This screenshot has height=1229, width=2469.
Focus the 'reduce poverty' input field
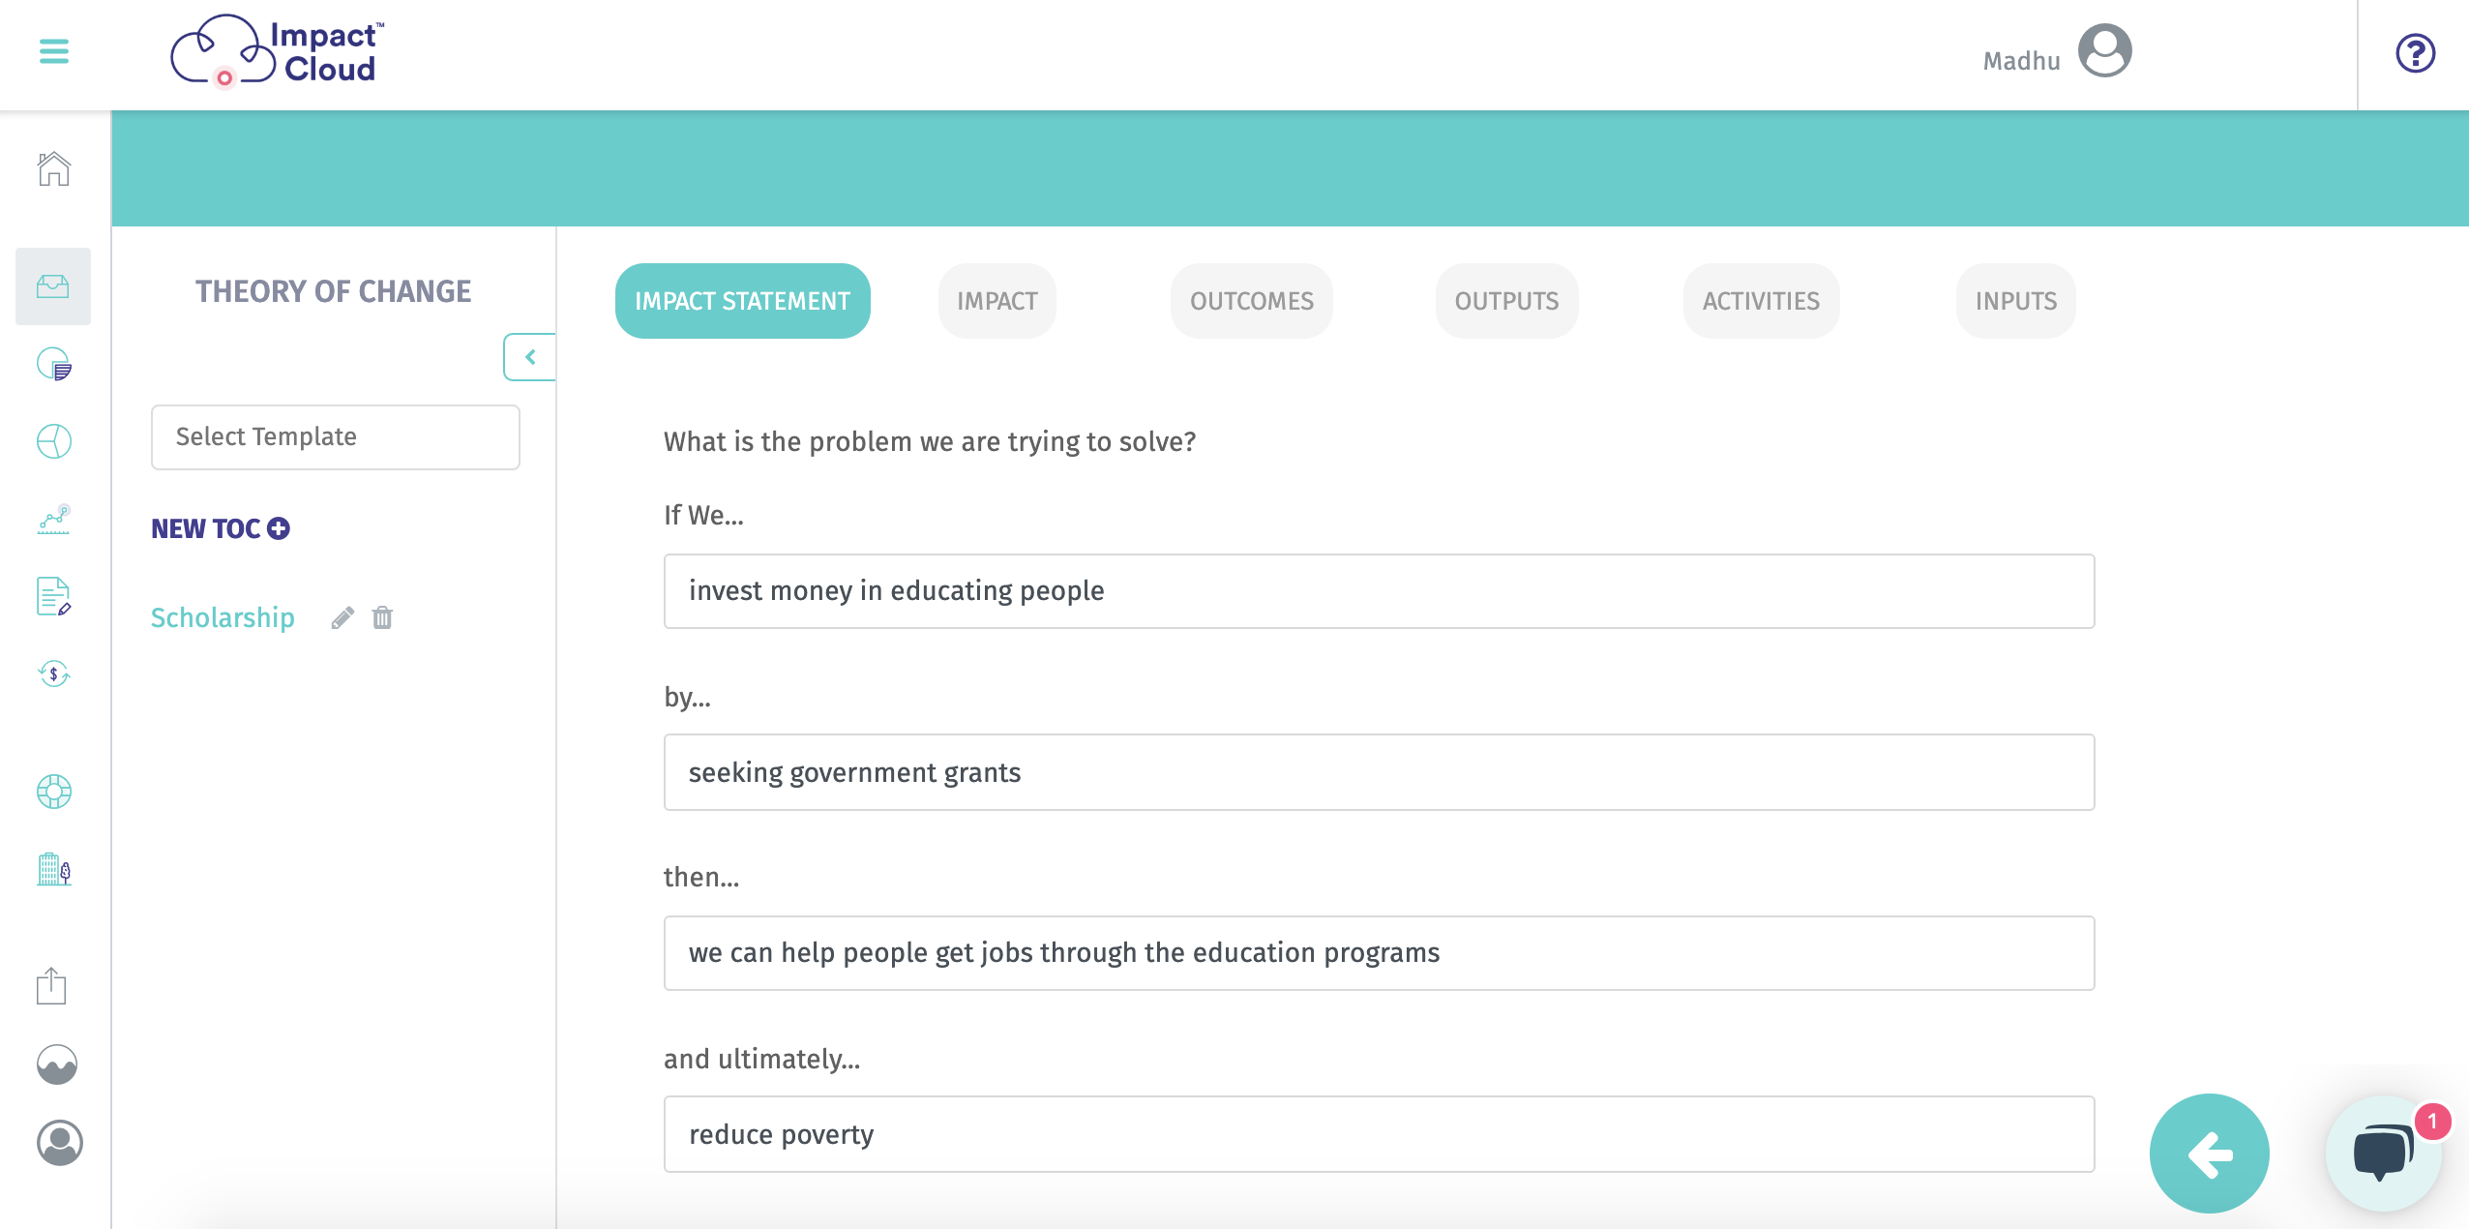click(1380, 1134)
